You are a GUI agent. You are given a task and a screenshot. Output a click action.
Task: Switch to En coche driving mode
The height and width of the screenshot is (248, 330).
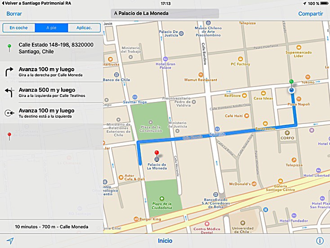[19, 28]
